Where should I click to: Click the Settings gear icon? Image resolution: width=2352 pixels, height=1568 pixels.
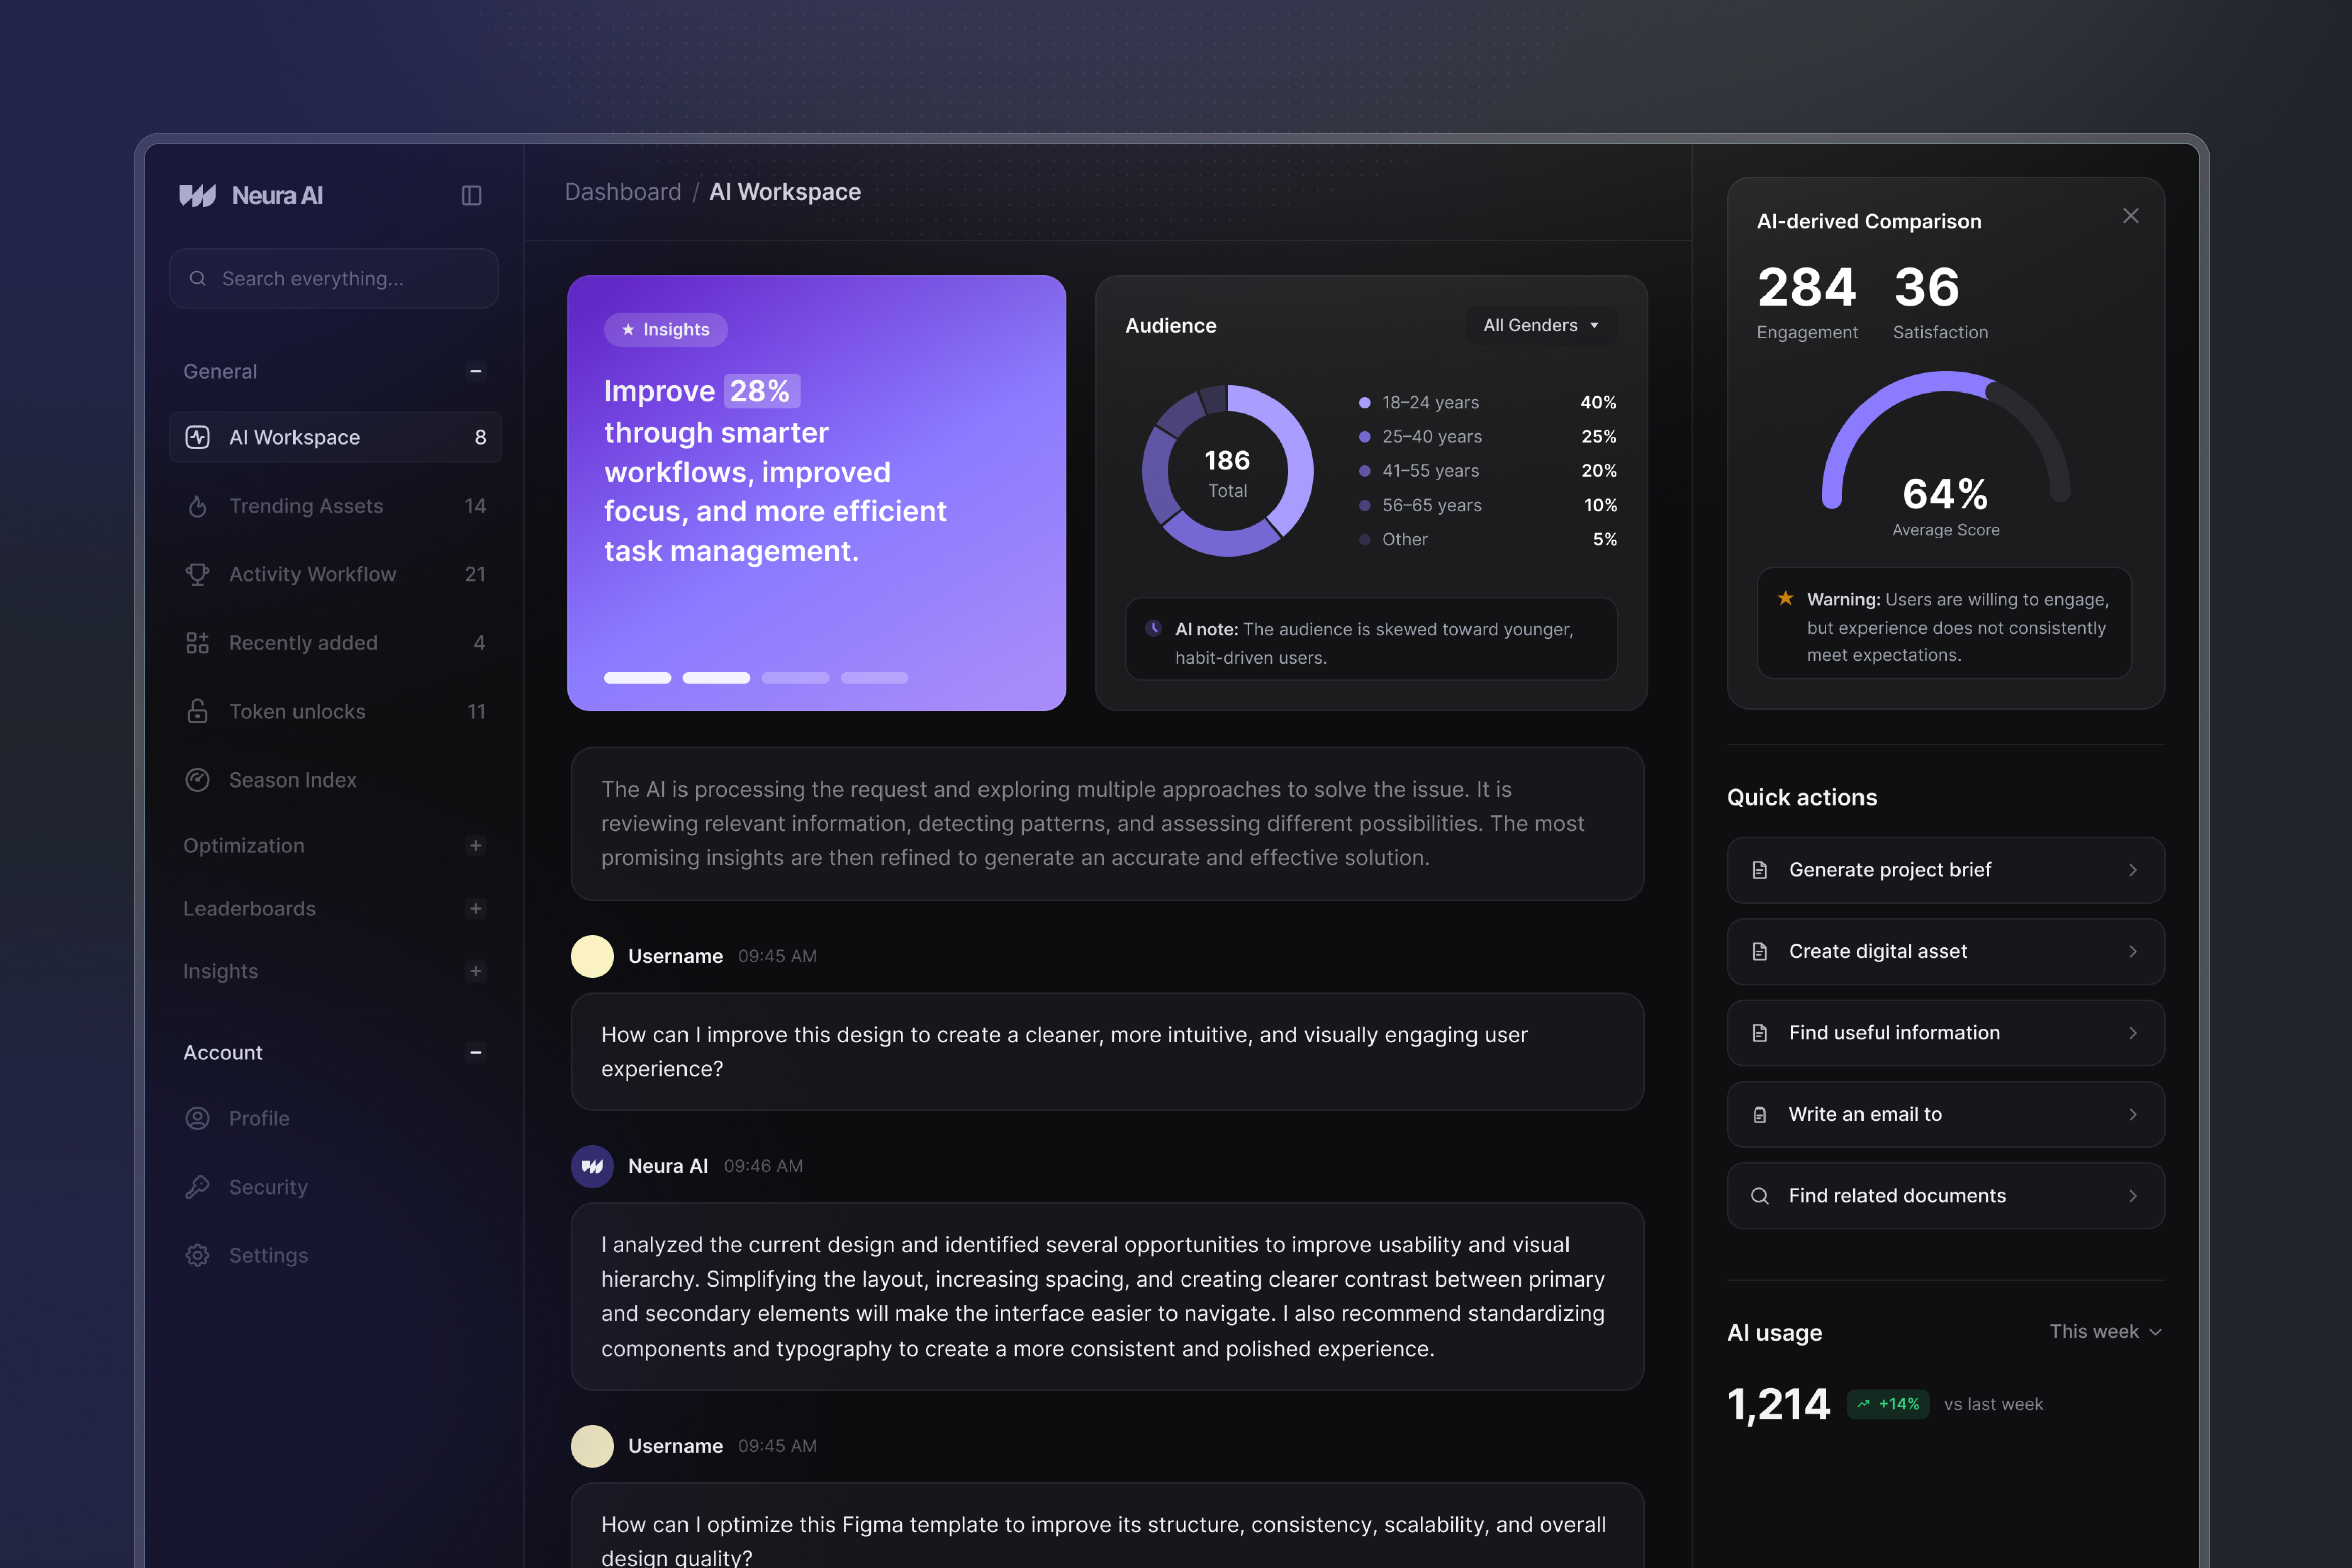pos(198,1255)
